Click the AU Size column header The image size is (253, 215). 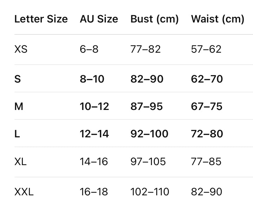[99, 19]
